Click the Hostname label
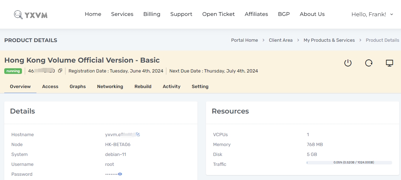This screenshot has width=401, height=180. pos(23,134)
